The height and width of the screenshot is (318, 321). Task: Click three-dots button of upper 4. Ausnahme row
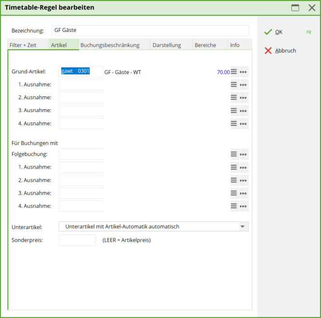click(244, 124)
